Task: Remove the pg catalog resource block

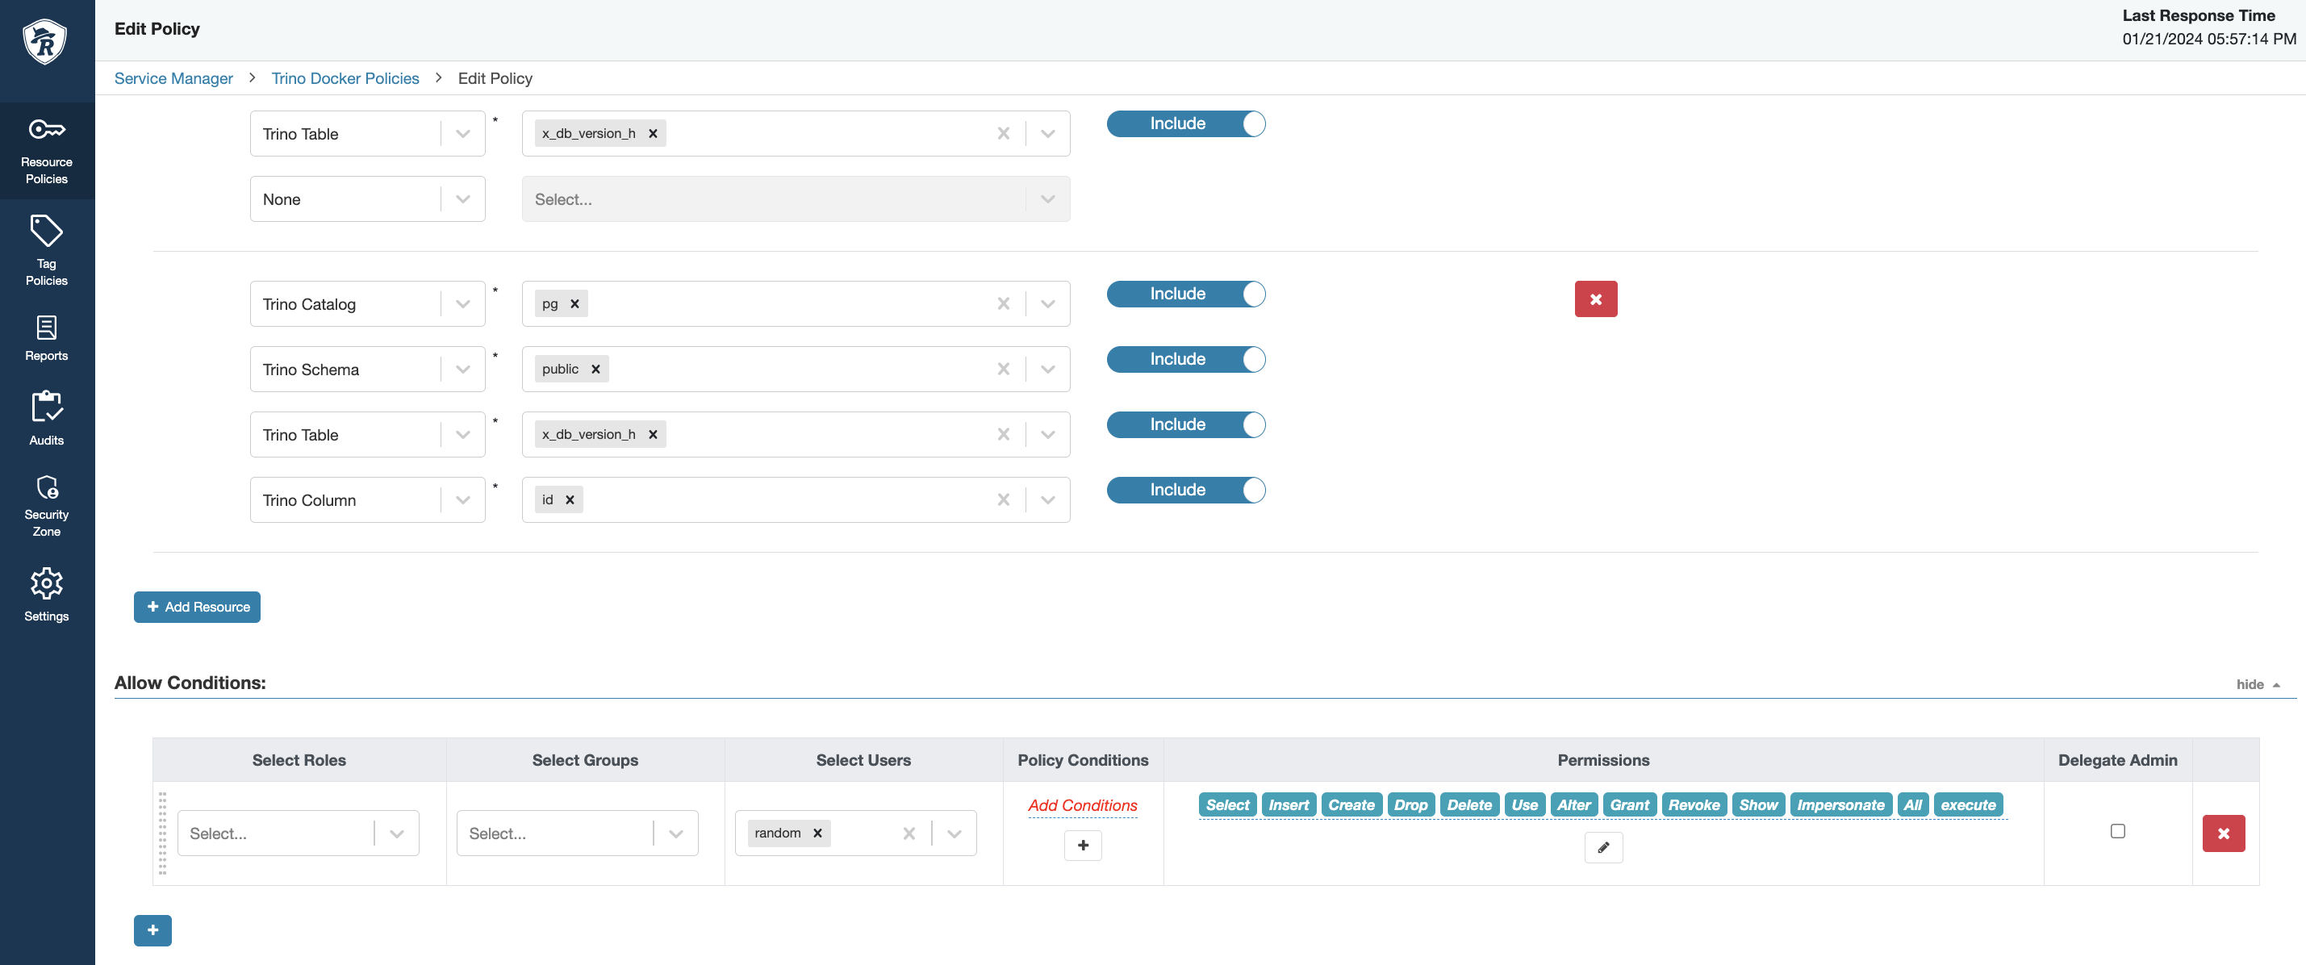Action: tap(1595, 299)
